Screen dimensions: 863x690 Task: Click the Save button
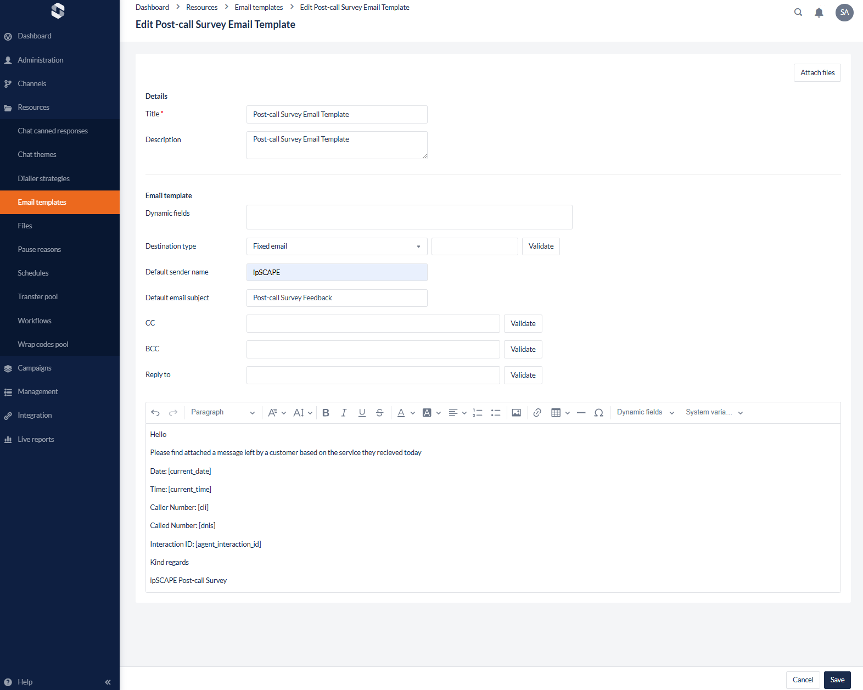[x=837, y=680]
